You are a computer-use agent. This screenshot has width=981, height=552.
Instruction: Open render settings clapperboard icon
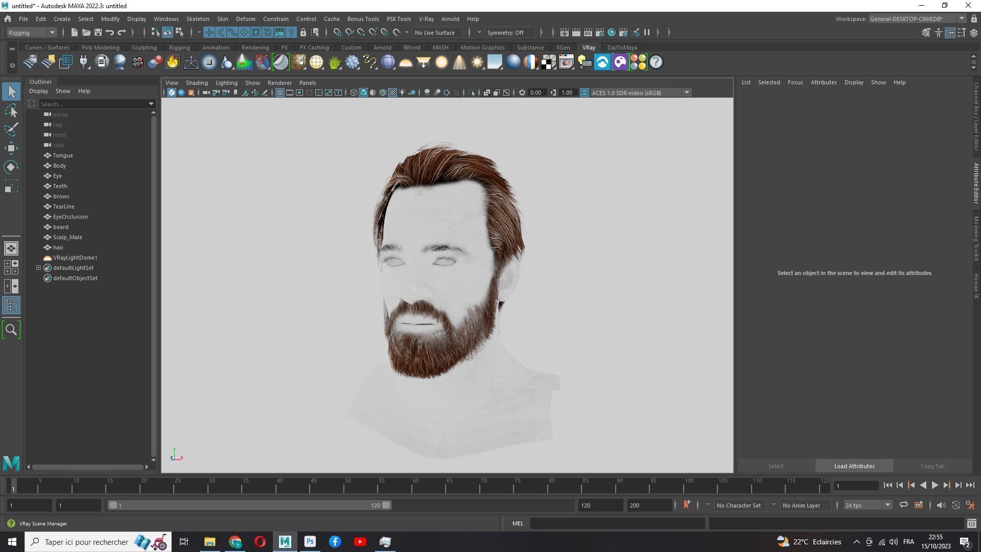[600, 33]
